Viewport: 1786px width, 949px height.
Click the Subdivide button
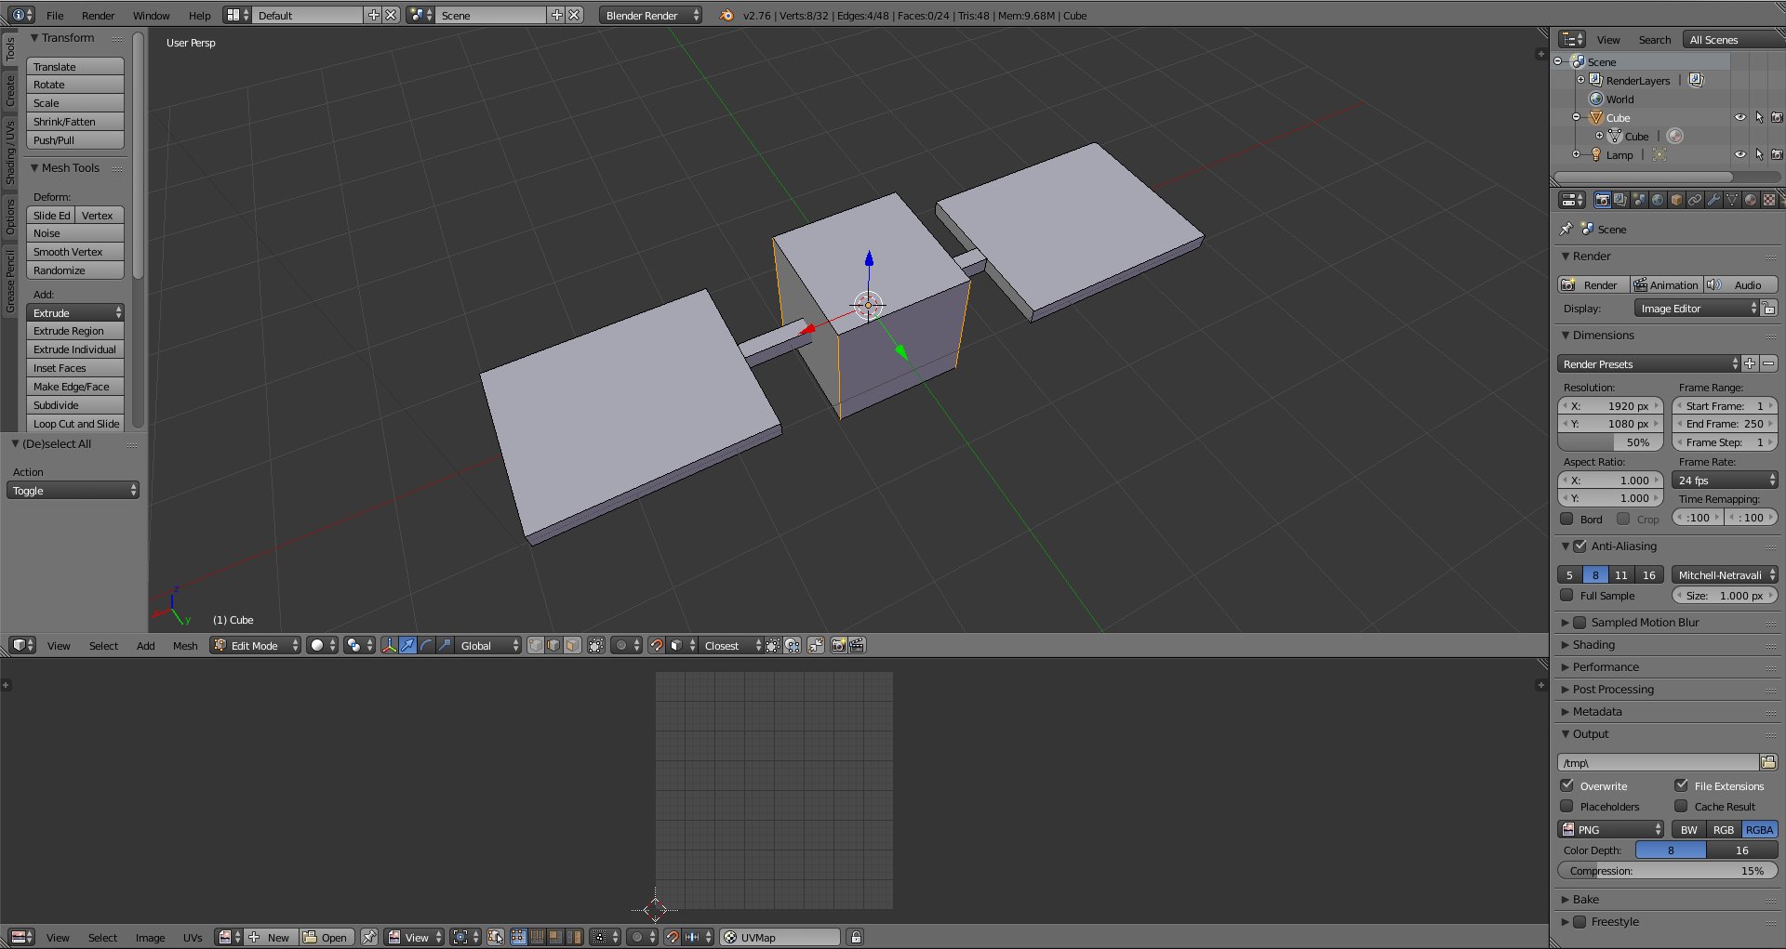pos(75,404)
